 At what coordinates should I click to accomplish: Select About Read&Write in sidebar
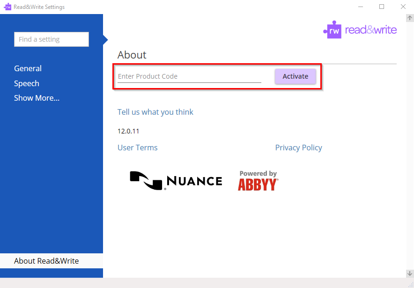(52, 261)
